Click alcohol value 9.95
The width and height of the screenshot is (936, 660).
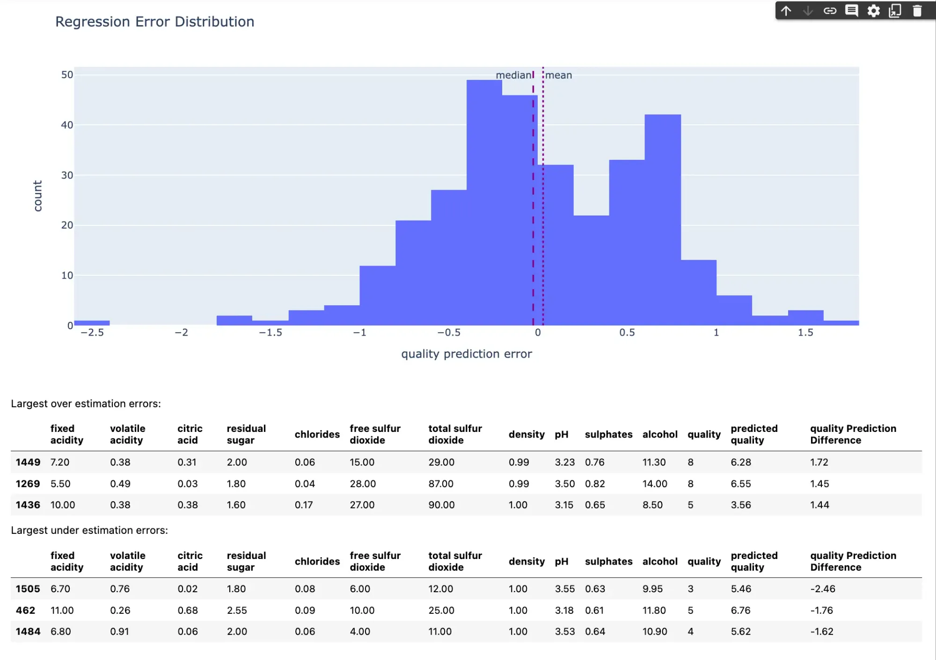(652, 588)
